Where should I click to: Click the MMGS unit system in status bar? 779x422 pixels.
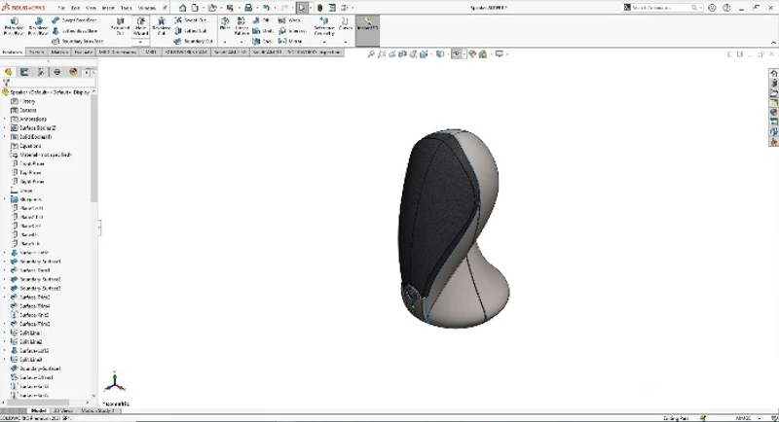(x=743, y=418)
